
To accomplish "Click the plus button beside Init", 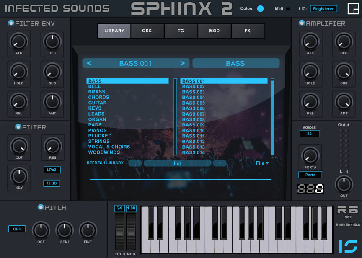I will pos(220,163).
